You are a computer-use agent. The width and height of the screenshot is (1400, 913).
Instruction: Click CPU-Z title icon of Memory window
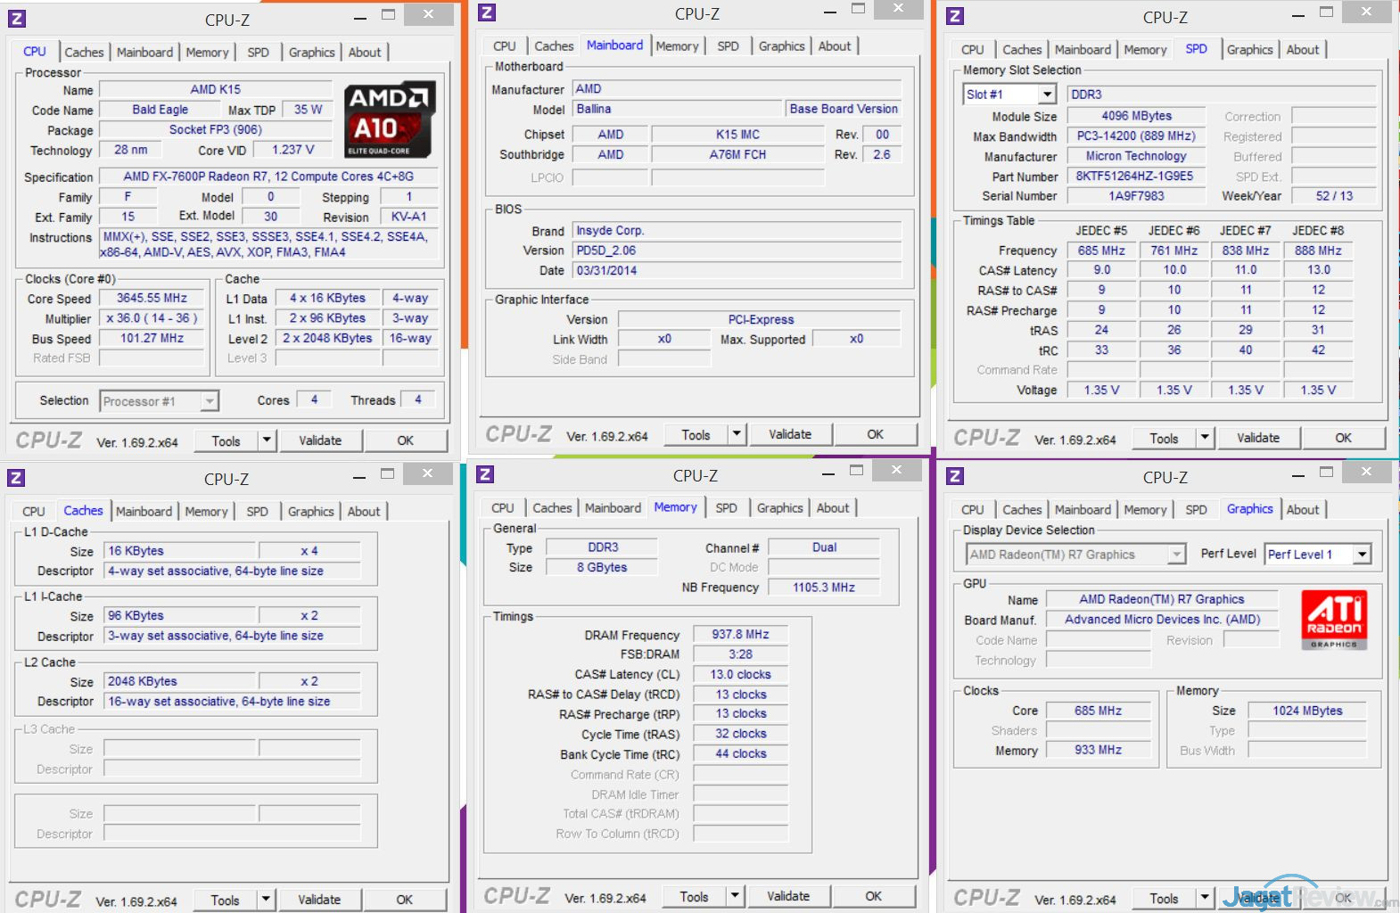click(x=485, y=474)
